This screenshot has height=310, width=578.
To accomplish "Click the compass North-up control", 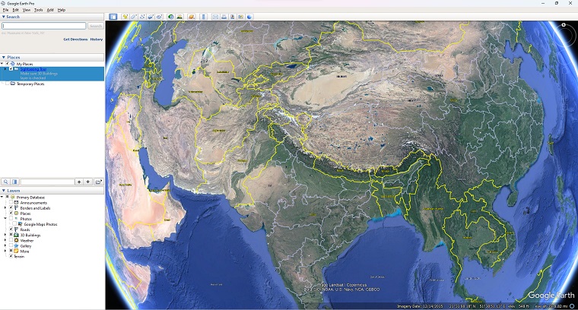I will point(564,24).
